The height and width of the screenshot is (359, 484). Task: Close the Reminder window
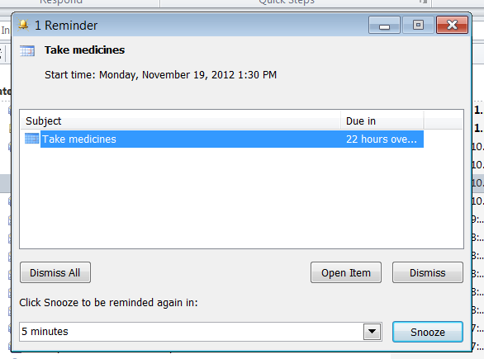[x=453, y=25]
